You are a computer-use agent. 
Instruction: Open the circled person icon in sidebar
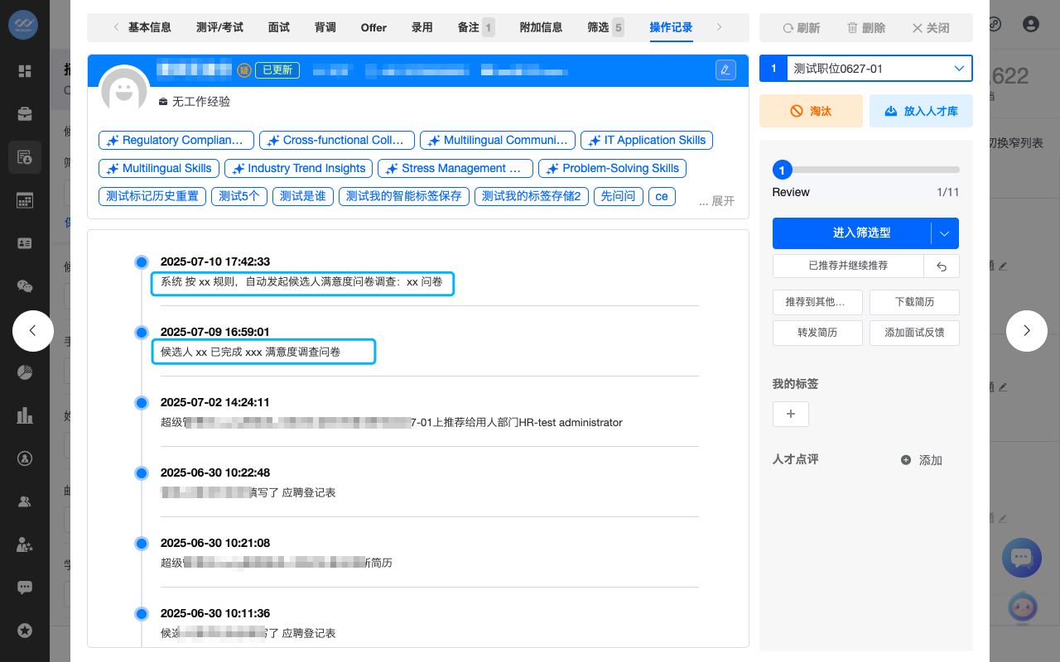point(25,458)
